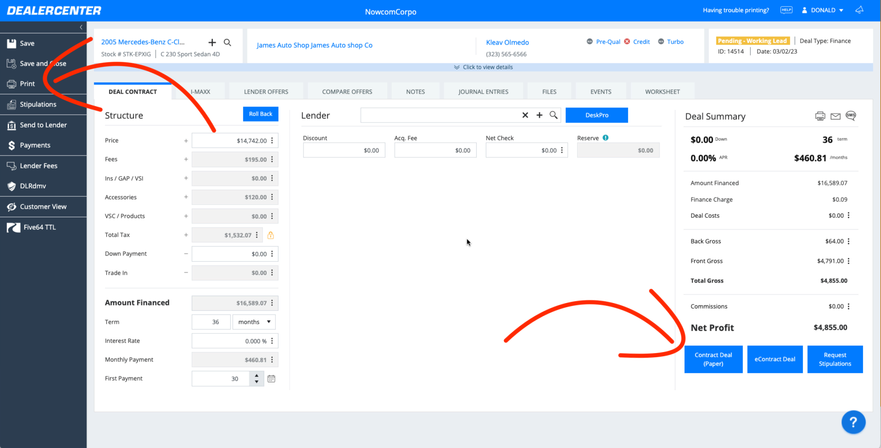Open the WORKSHEET tab
Viewport: 881px width, 448px height.
coord(663,92)
